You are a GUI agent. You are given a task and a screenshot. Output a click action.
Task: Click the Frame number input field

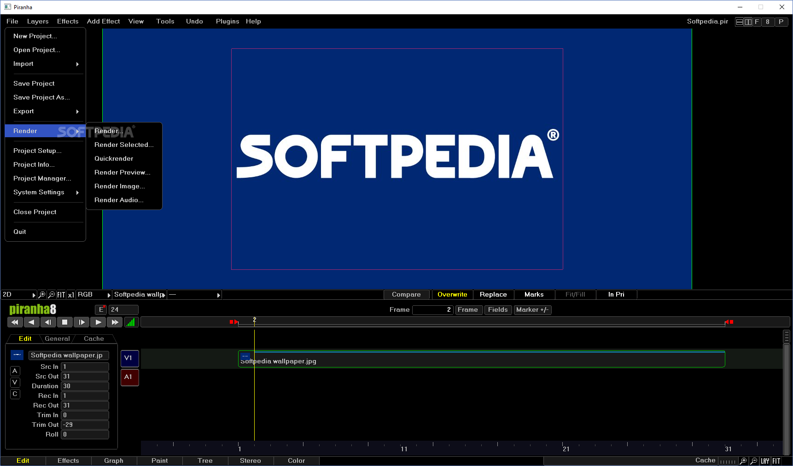coord(433,310)
